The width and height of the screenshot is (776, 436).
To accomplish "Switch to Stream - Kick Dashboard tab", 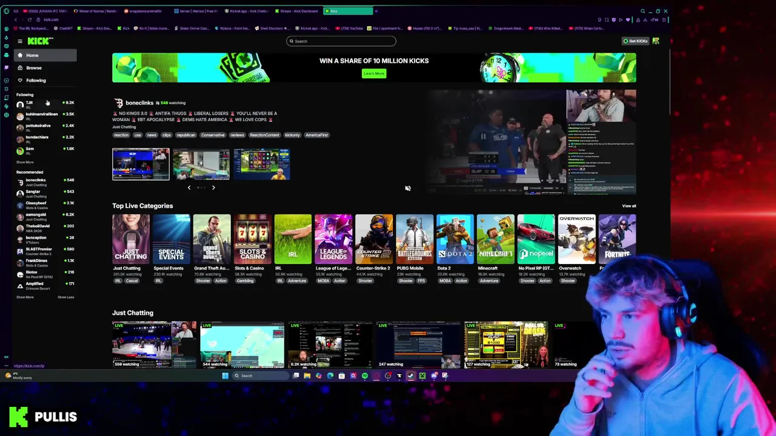I will (x=296, y=11).
